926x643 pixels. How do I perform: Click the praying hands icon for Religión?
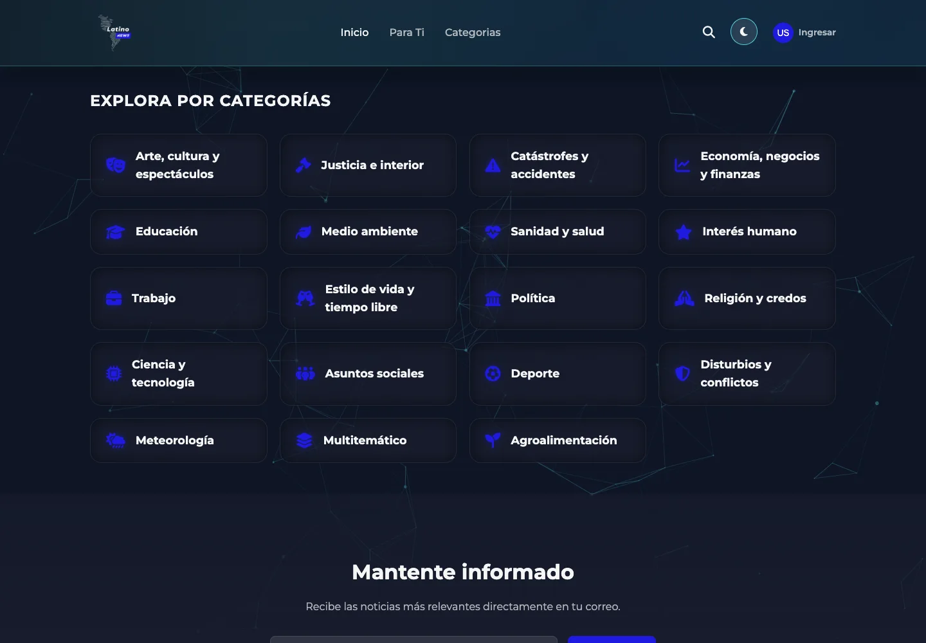[x=684, y=298]
